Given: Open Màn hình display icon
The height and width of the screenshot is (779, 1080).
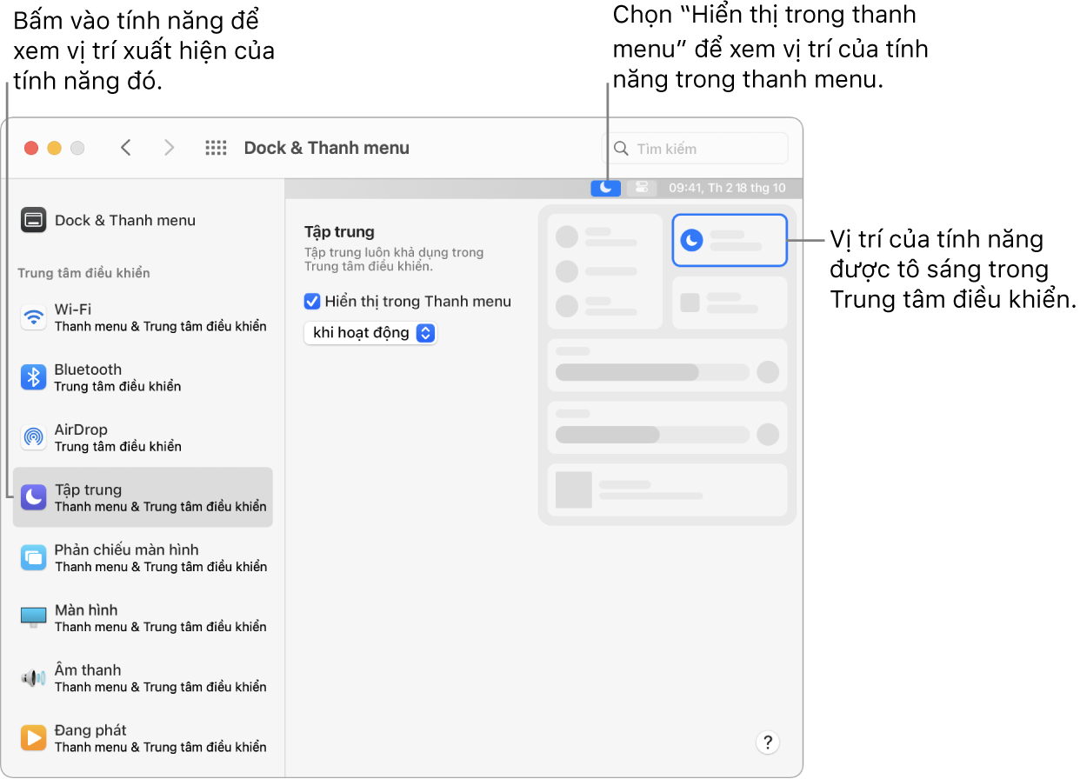Looking at the screenshot, I should point(34,617).
